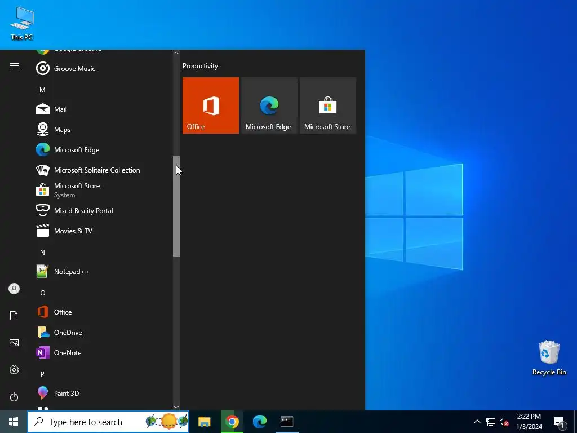Select the Recycle Bin desktop icon
The image size is (577, 433).
(x=549, y=357)
